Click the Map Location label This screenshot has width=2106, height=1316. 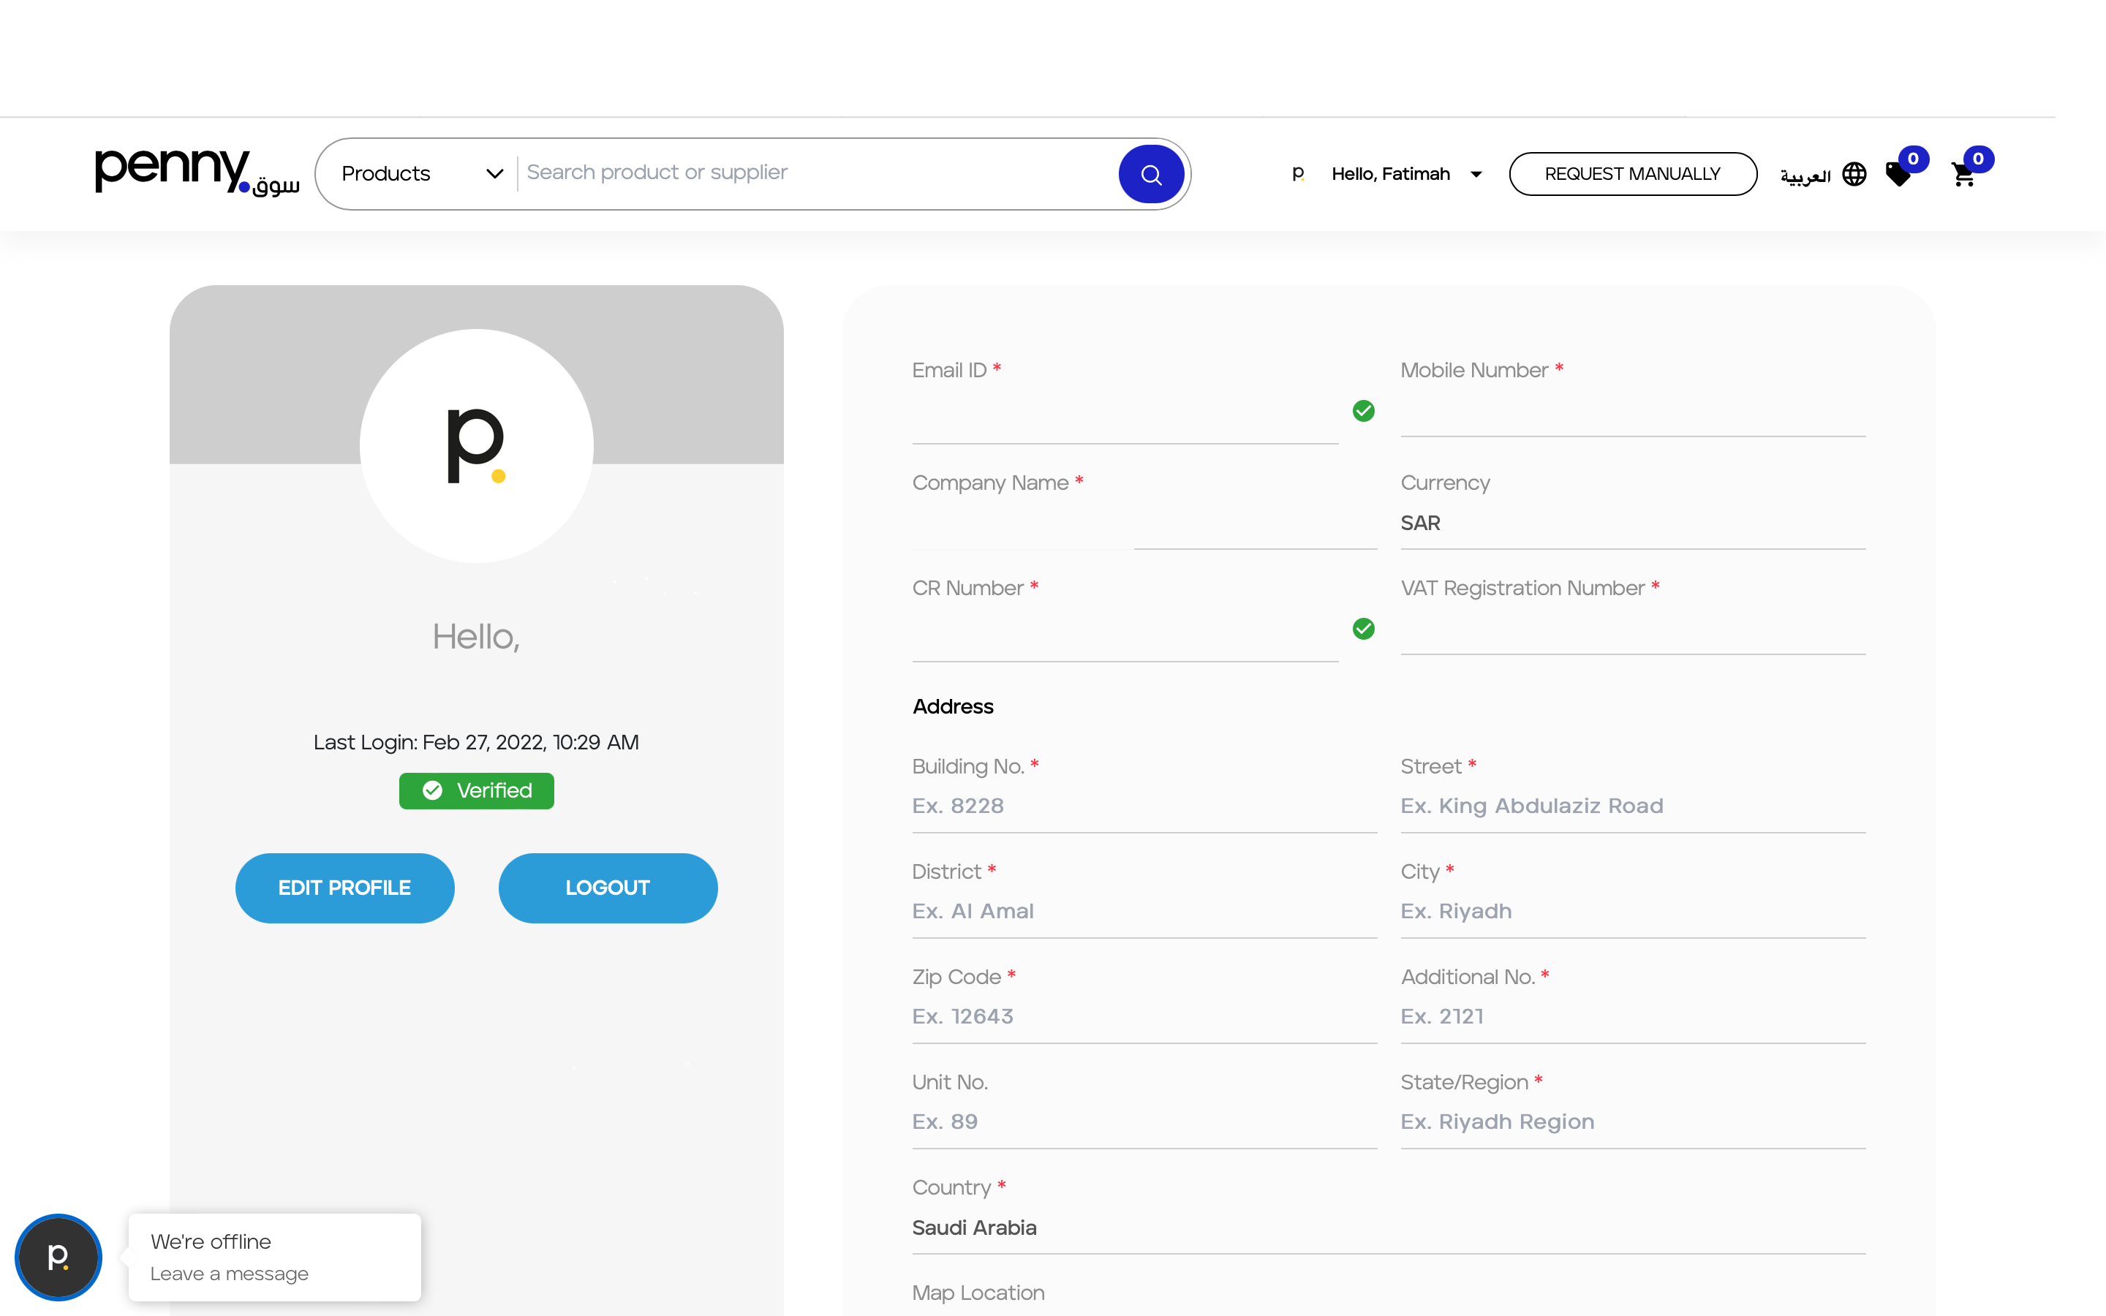pyautogui.click(x=978, y=1293)
